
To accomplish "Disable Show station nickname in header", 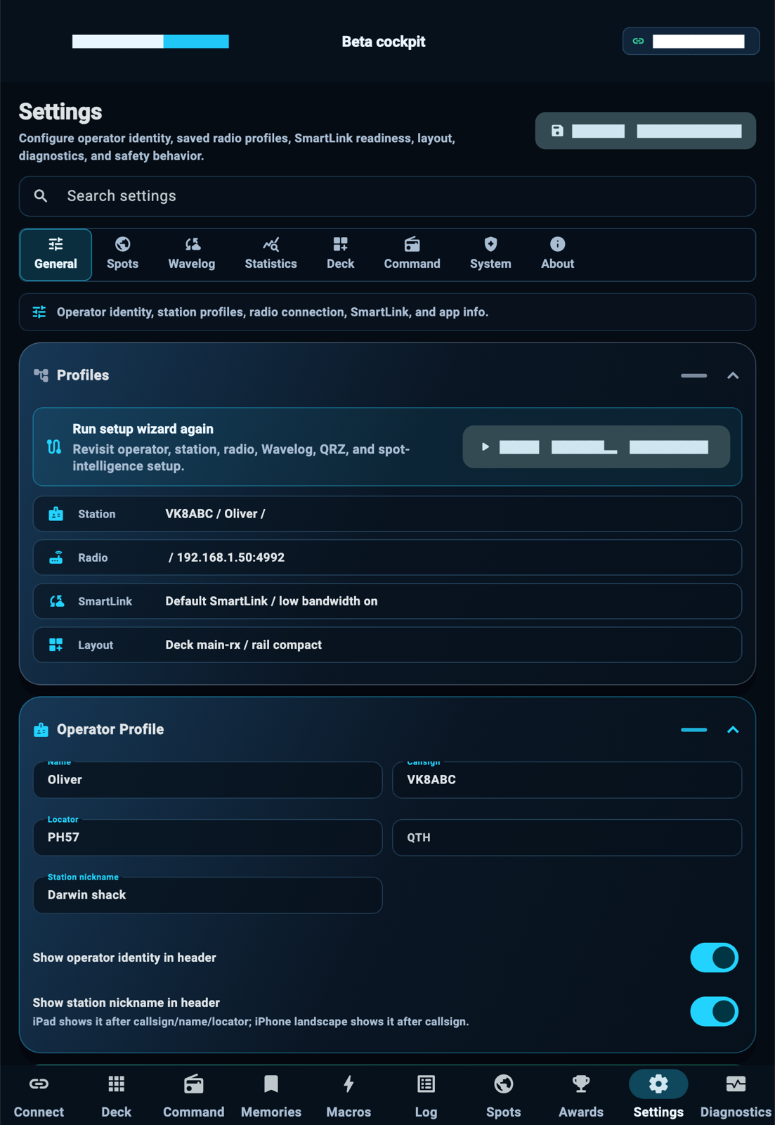I will pos(714,1012).
